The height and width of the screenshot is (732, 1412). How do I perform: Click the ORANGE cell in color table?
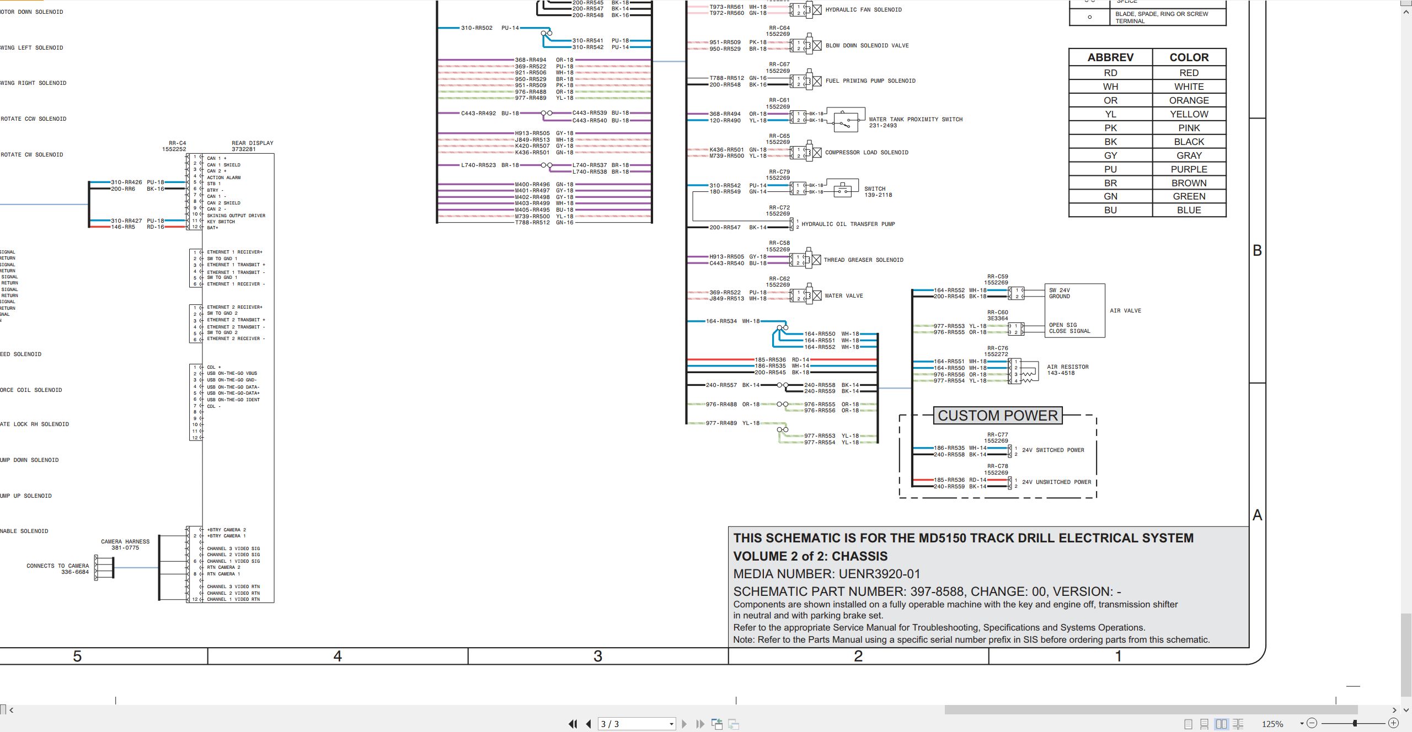coord(1189,100)
